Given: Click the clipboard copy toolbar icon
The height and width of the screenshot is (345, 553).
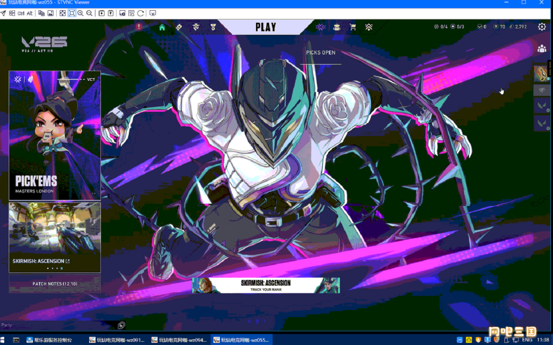Looking at the screenshot, I should point(41,13).
